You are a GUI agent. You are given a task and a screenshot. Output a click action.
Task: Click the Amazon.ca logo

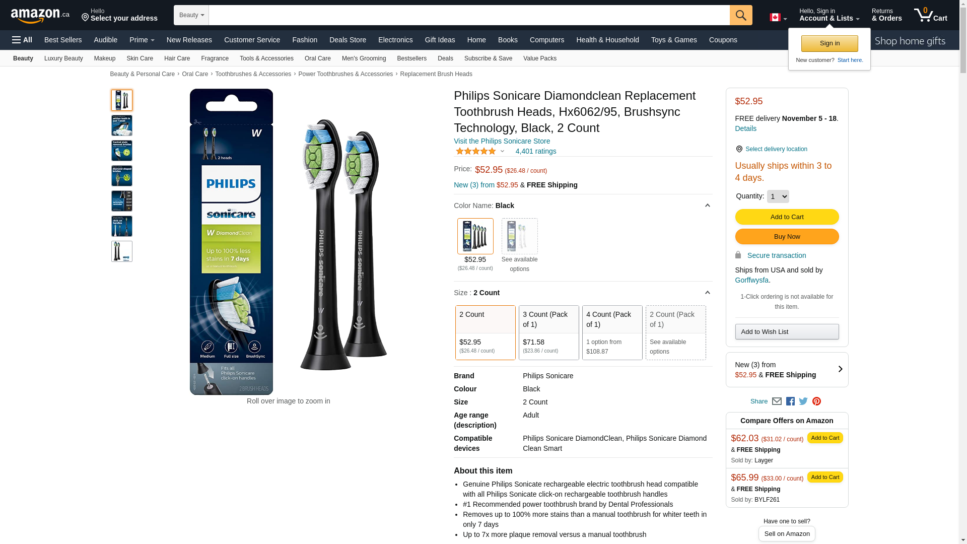tap(40, 15)
